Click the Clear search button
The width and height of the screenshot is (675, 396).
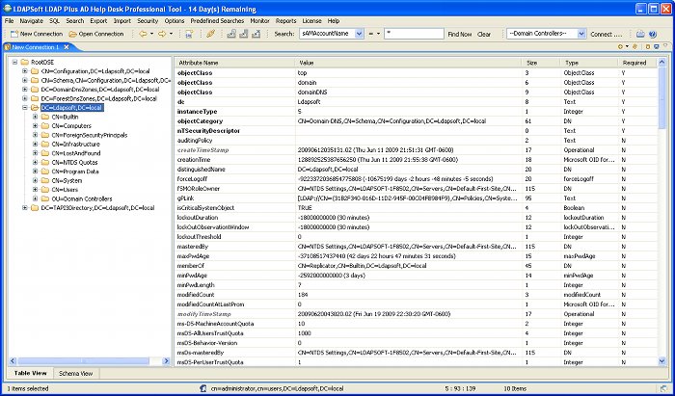tap(484, 34)
